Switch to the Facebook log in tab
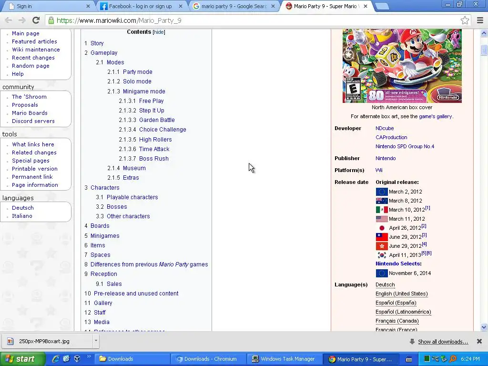Viewport: 488px width, 366px height. coord(141,6)
